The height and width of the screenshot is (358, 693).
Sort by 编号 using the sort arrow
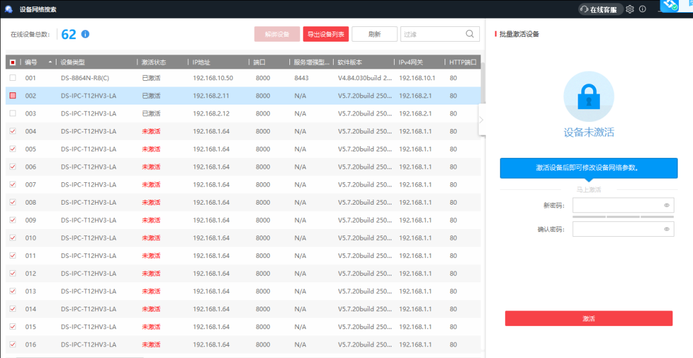click(50, 62)
